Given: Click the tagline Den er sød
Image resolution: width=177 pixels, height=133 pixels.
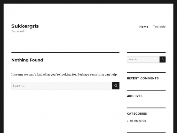Looking at the screenshot, I should coord(18,31).
